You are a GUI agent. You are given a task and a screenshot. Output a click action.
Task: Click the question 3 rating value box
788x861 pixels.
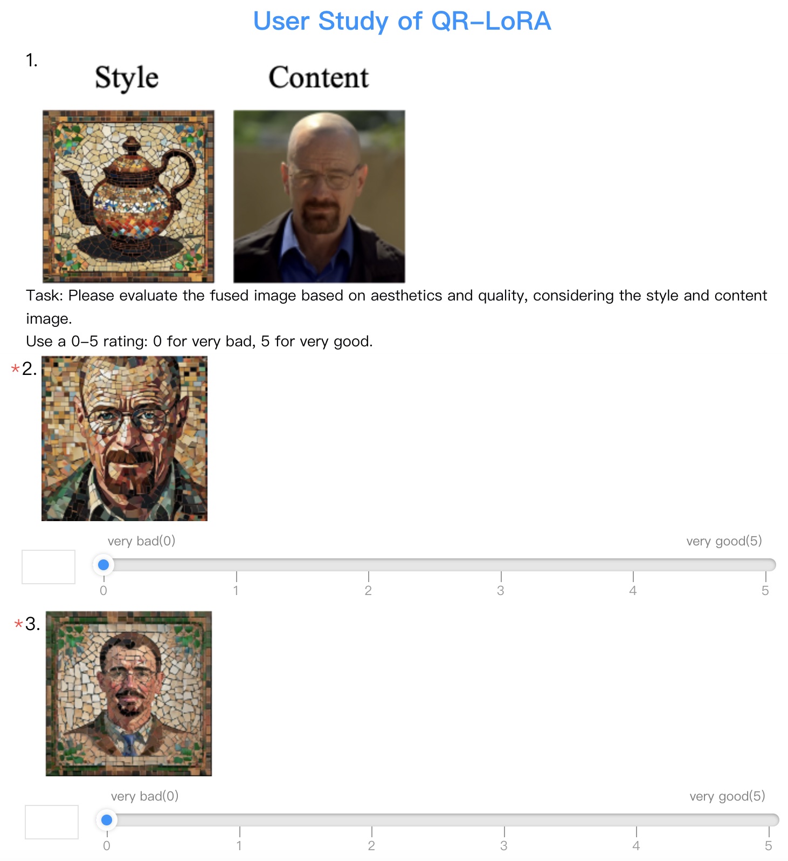tap(52, 822)
